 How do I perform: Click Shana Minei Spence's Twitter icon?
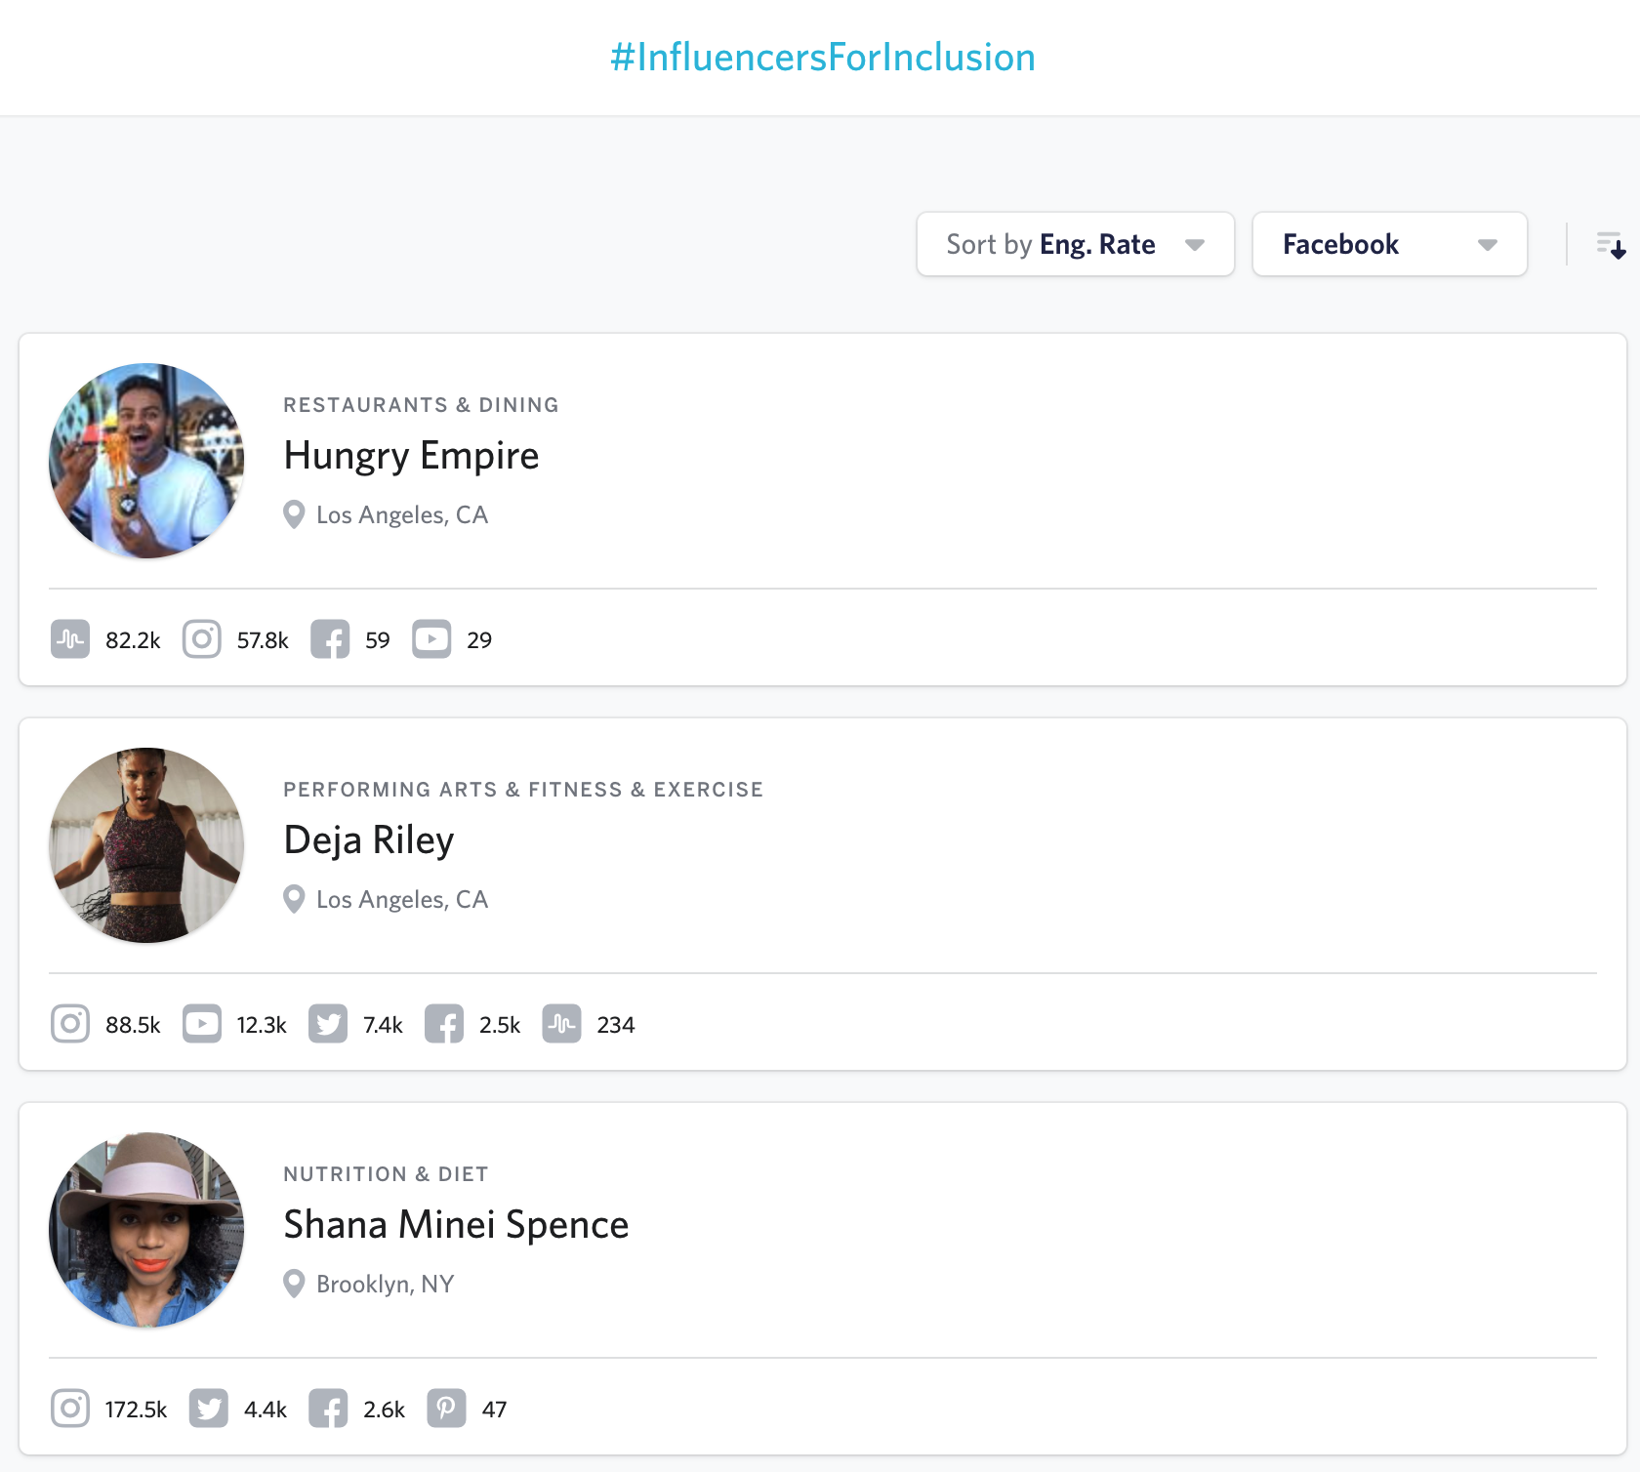click(x=209, y=1409)
